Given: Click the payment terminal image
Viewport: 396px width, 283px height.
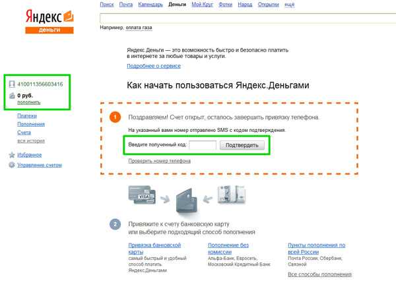Looking at the screenshot, I should pyautogui.click(x=232, y=195).
